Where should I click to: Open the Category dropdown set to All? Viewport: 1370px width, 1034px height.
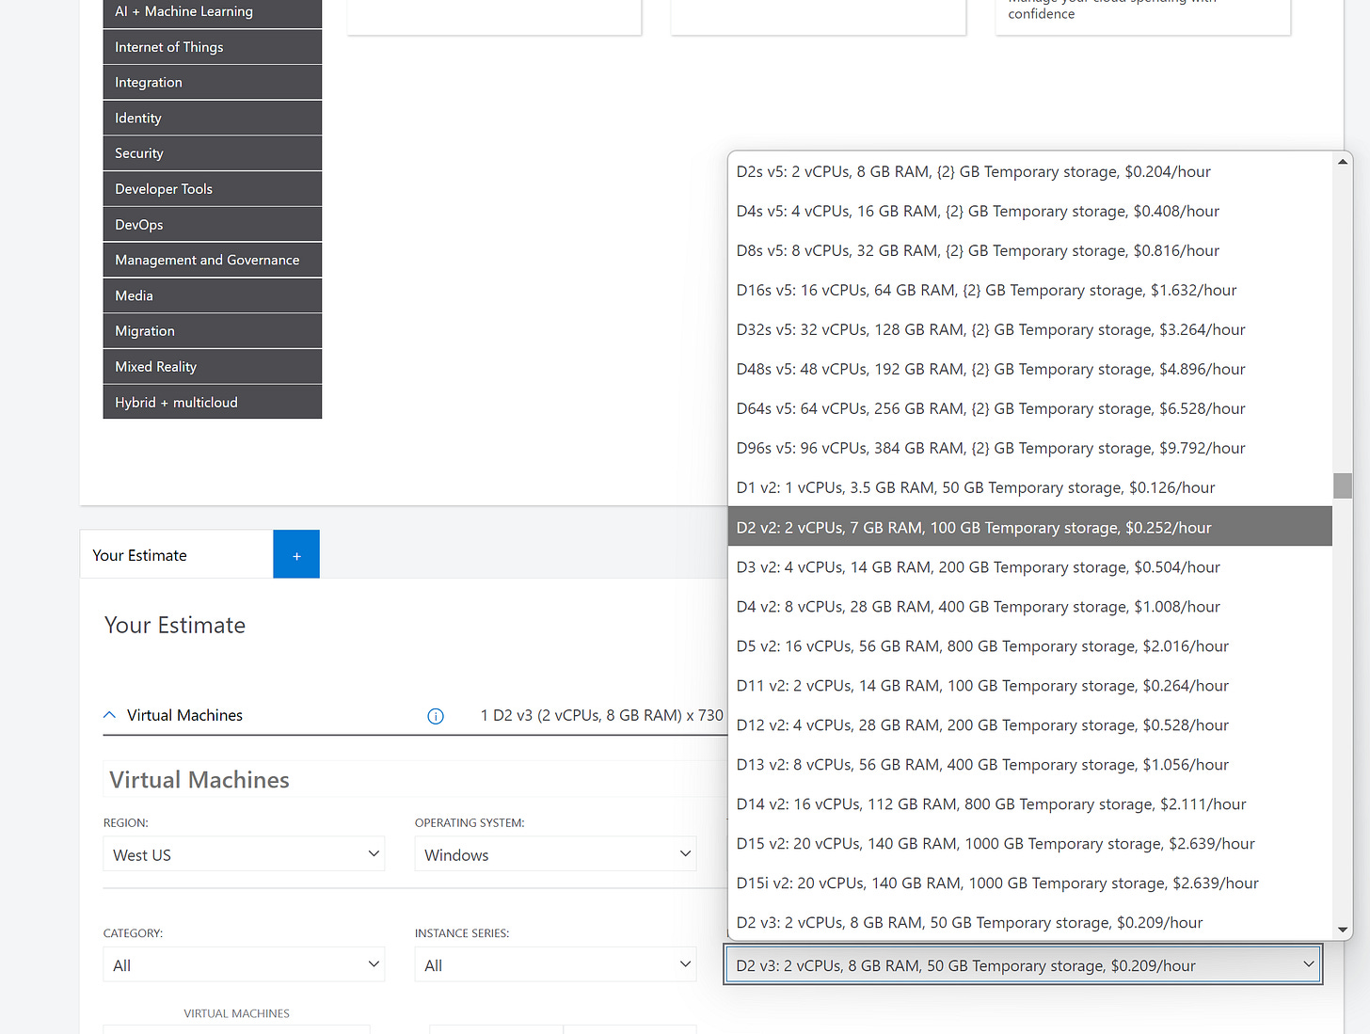pyautogui.click(x=243, y=964)
